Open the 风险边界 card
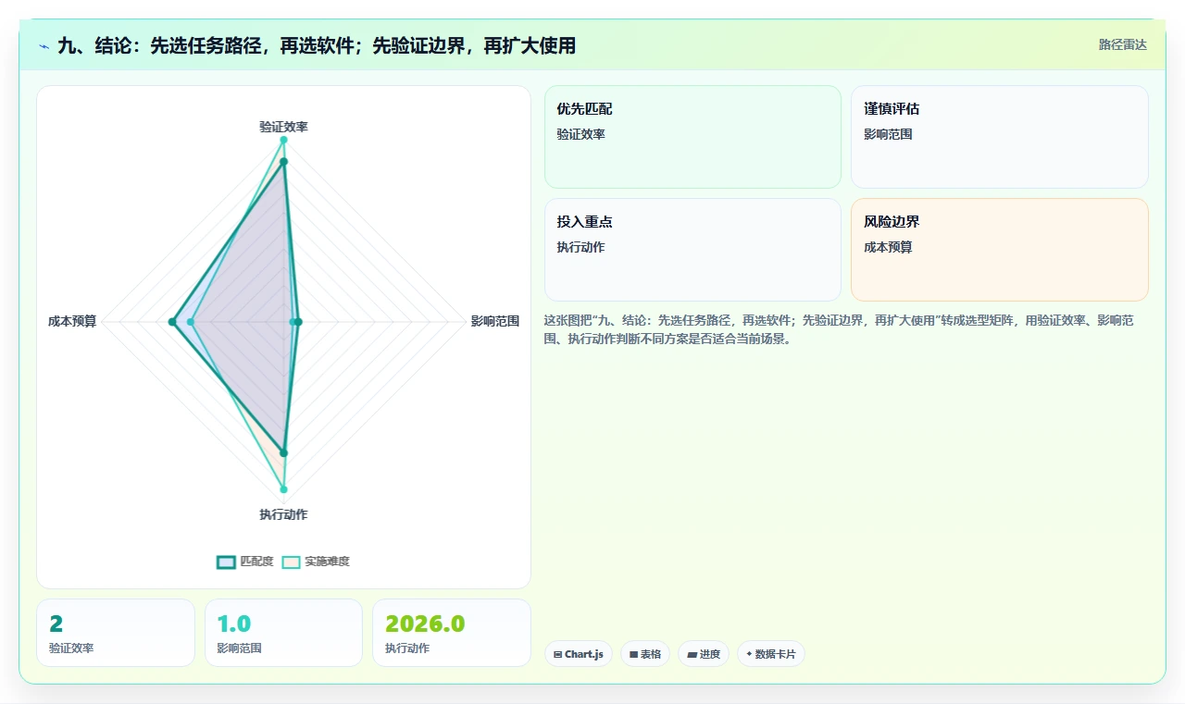The width and height of the screenshot is (1185, 704). tap(1000, 250)
